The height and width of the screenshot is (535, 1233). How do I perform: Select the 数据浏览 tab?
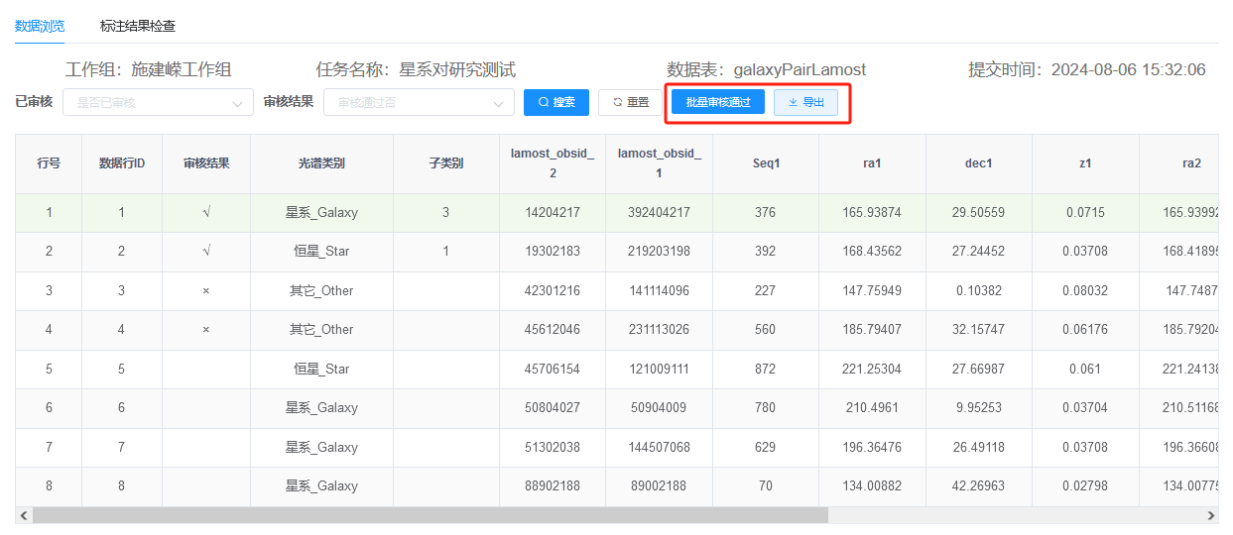tap(40, 26)
